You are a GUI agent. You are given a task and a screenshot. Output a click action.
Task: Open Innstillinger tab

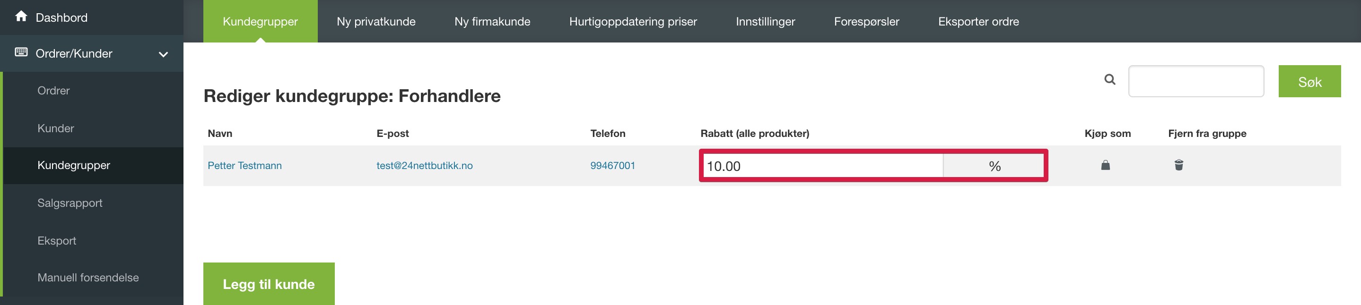765,21
